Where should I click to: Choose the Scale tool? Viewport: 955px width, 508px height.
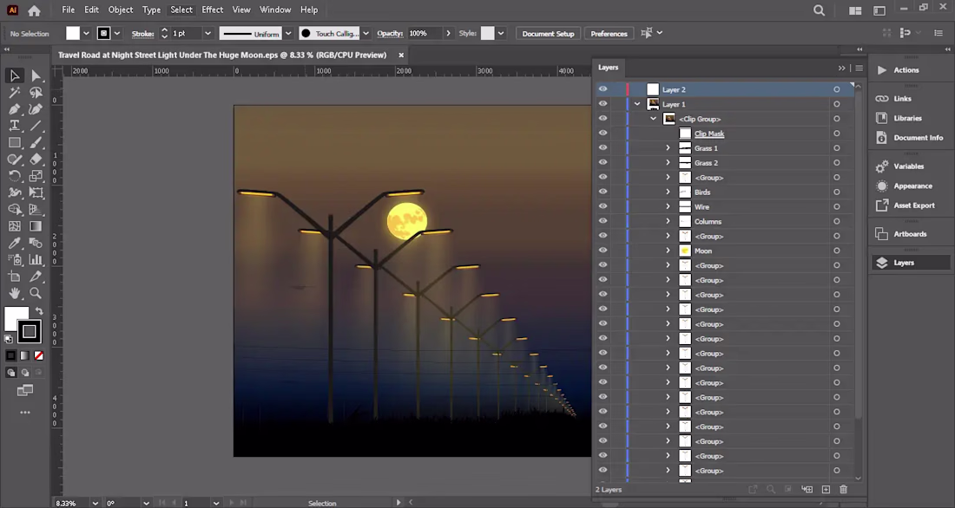(x=36, y=177)
